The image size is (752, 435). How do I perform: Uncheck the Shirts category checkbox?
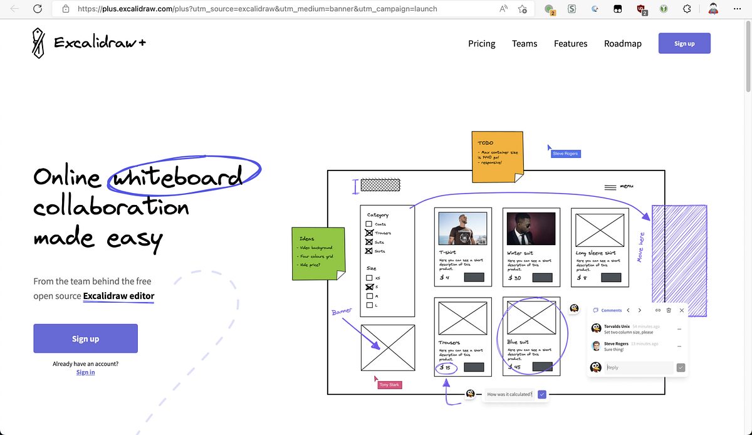click(x=369, y=251)
